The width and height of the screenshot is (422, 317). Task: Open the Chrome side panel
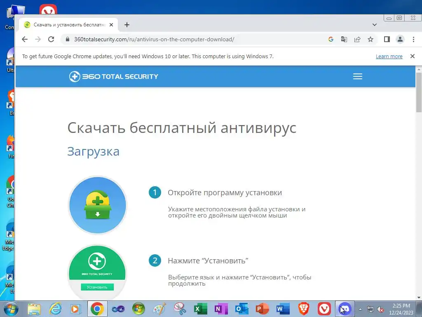[387, 39]
